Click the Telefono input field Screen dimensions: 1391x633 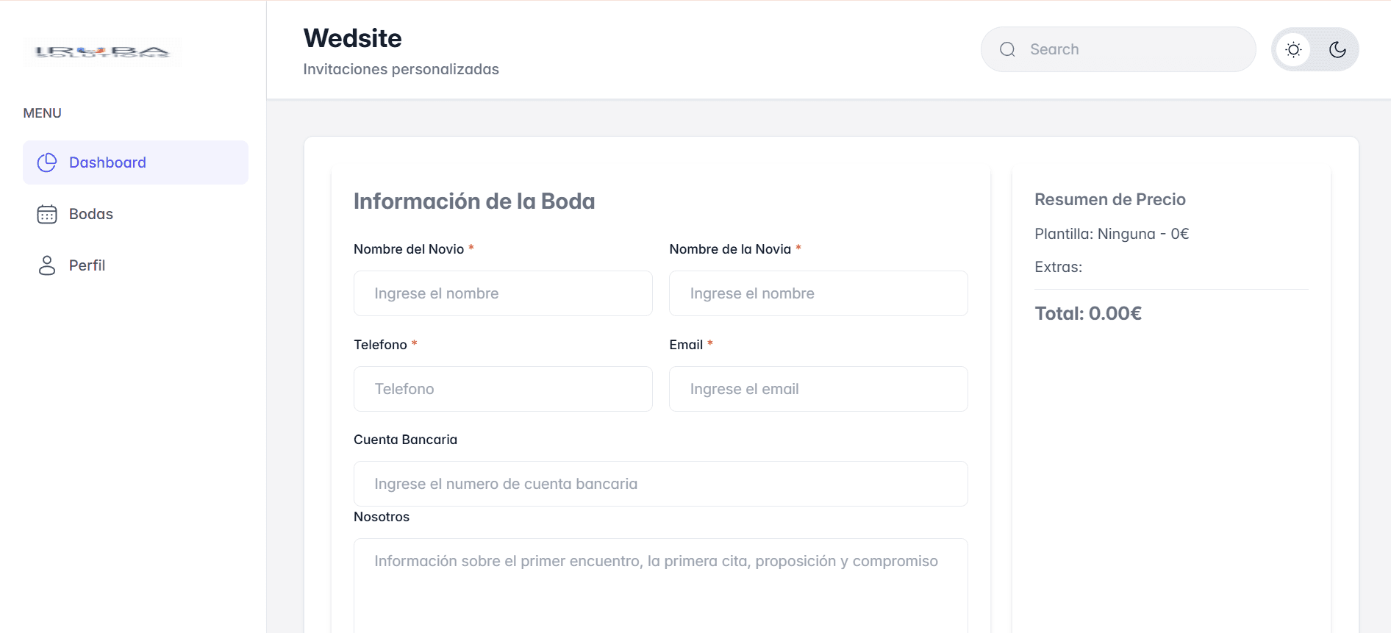coord(503,389)
